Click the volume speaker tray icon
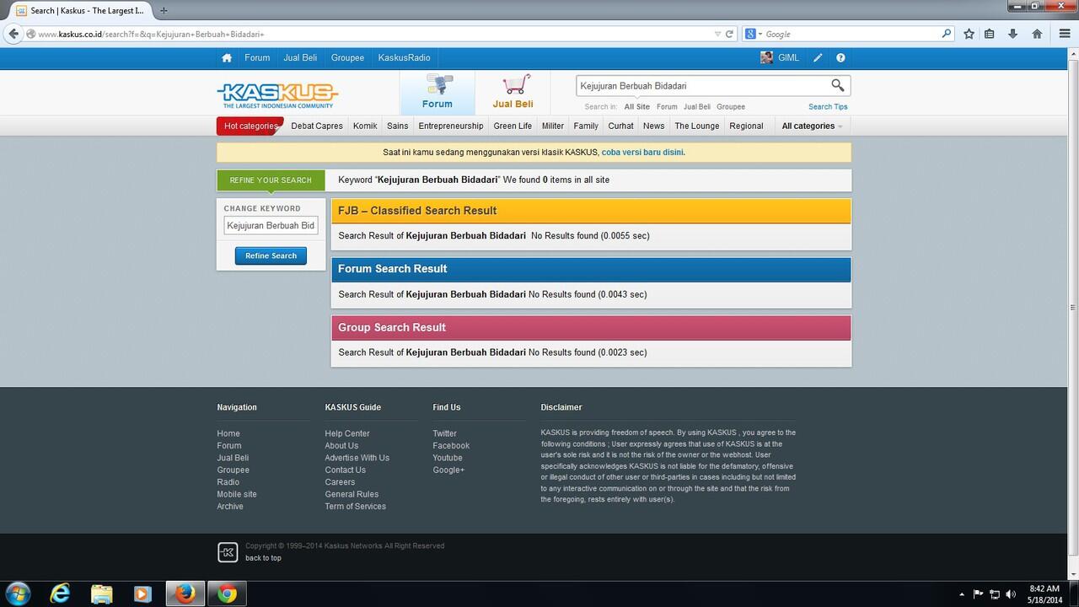The height and width of the screenshot is (607, 1079). click(x=1011, y=594)
